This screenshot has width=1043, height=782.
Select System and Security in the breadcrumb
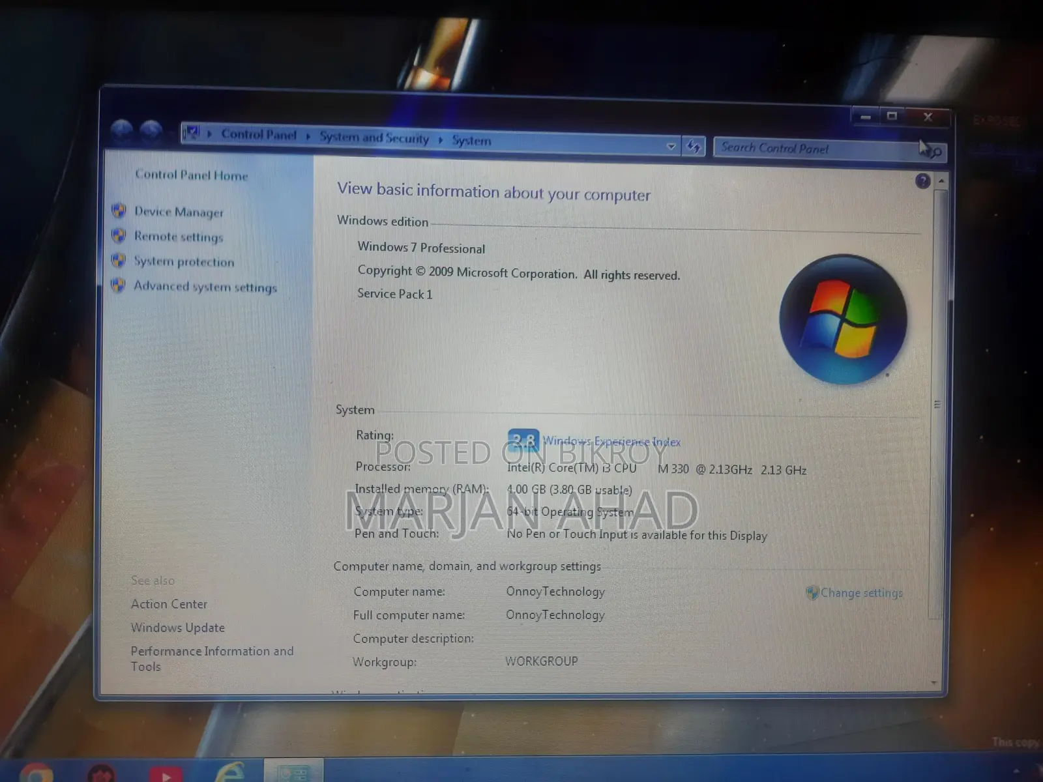[x=374, y=138]
